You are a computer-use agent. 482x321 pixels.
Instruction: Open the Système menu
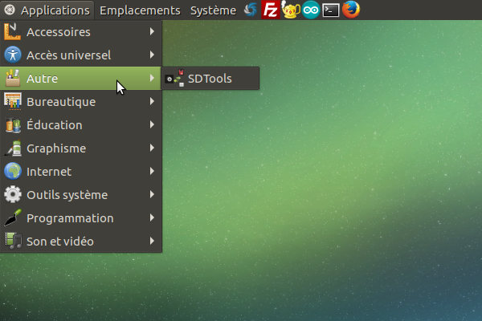[213, 10]
